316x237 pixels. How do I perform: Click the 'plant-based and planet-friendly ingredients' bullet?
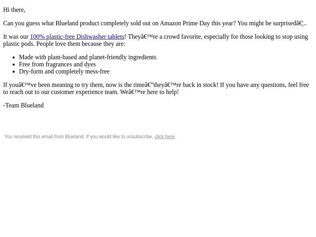click(87, 57)
